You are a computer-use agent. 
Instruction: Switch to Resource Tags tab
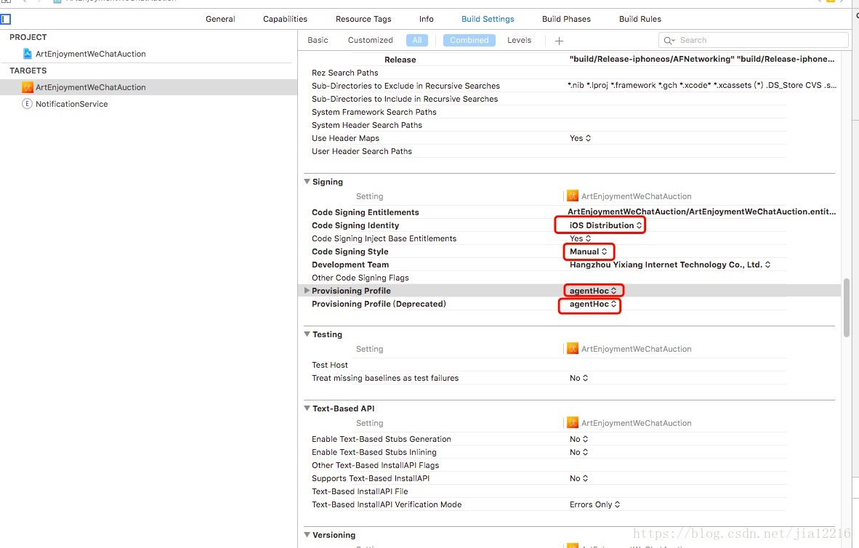pos(363,19)
